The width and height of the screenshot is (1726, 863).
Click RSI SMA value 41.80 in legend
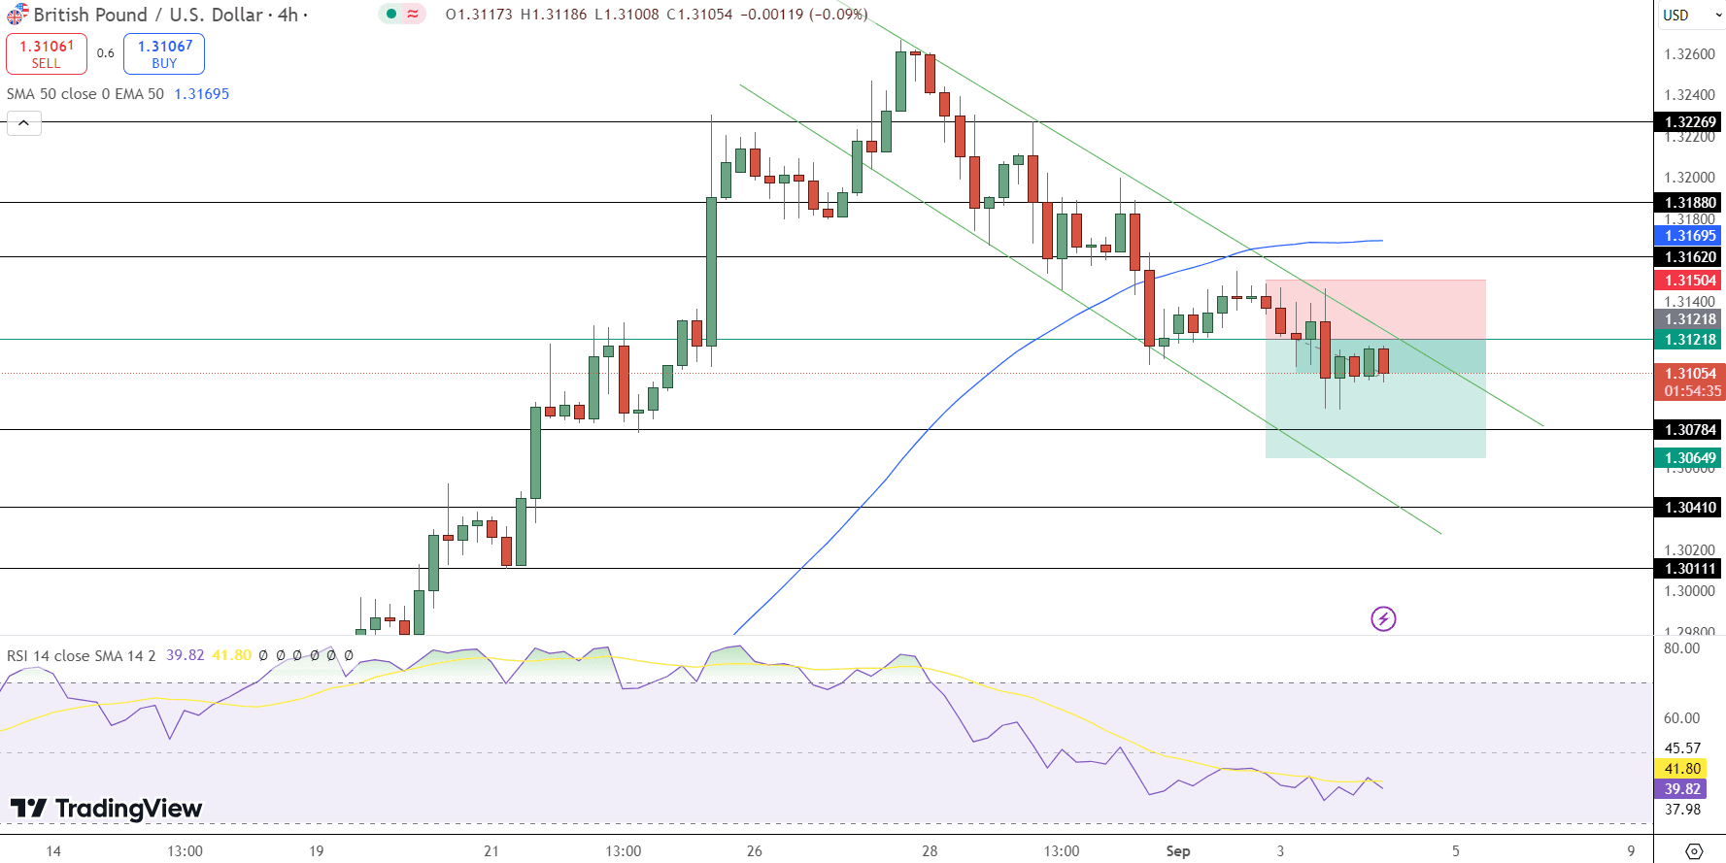click(232, 655)
